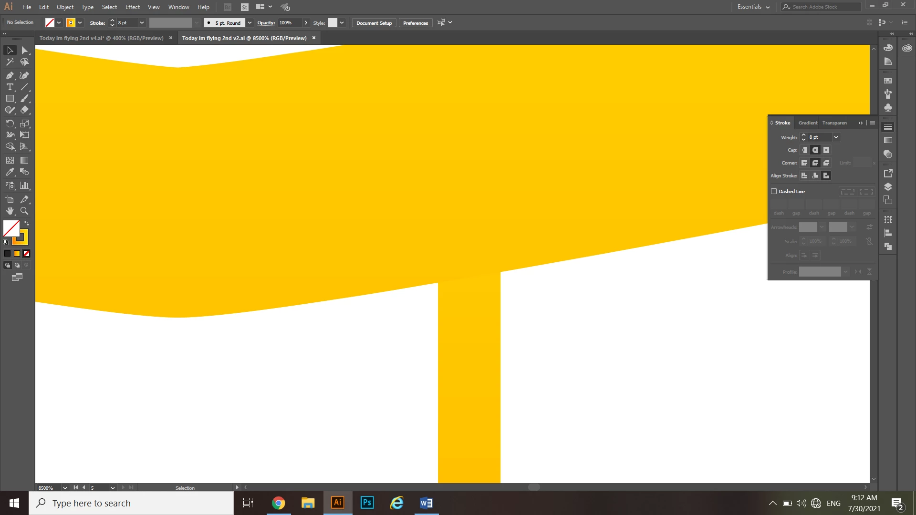The height and width of the screenshot is (515, 916).
Task: Choose the Direct Selection tool
Action: coord(24,51)
